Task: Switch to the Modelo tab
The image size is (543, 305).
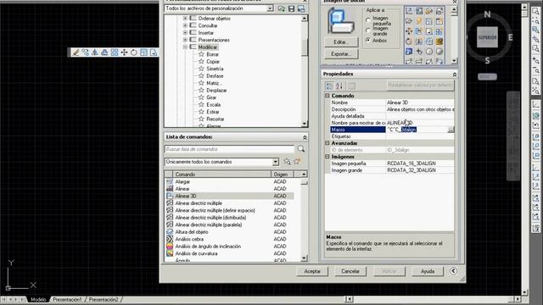Action: coord(38,299)
